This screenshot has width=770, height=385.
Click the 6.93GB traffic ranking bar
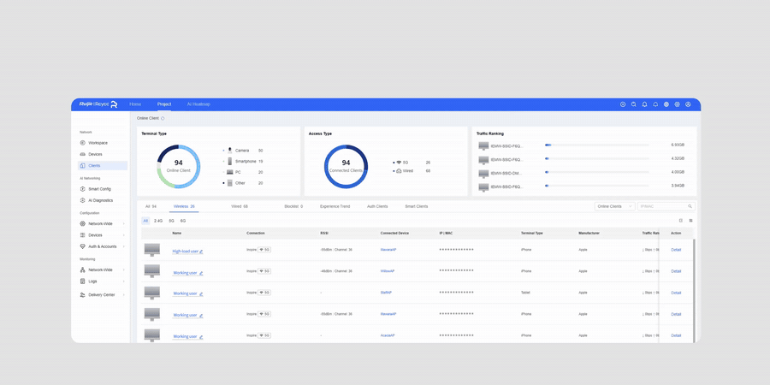(597, 145)
